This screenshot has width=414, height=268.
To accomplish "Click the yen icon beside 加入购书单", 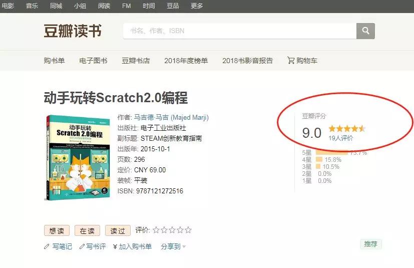I will (x=115, y=247).
